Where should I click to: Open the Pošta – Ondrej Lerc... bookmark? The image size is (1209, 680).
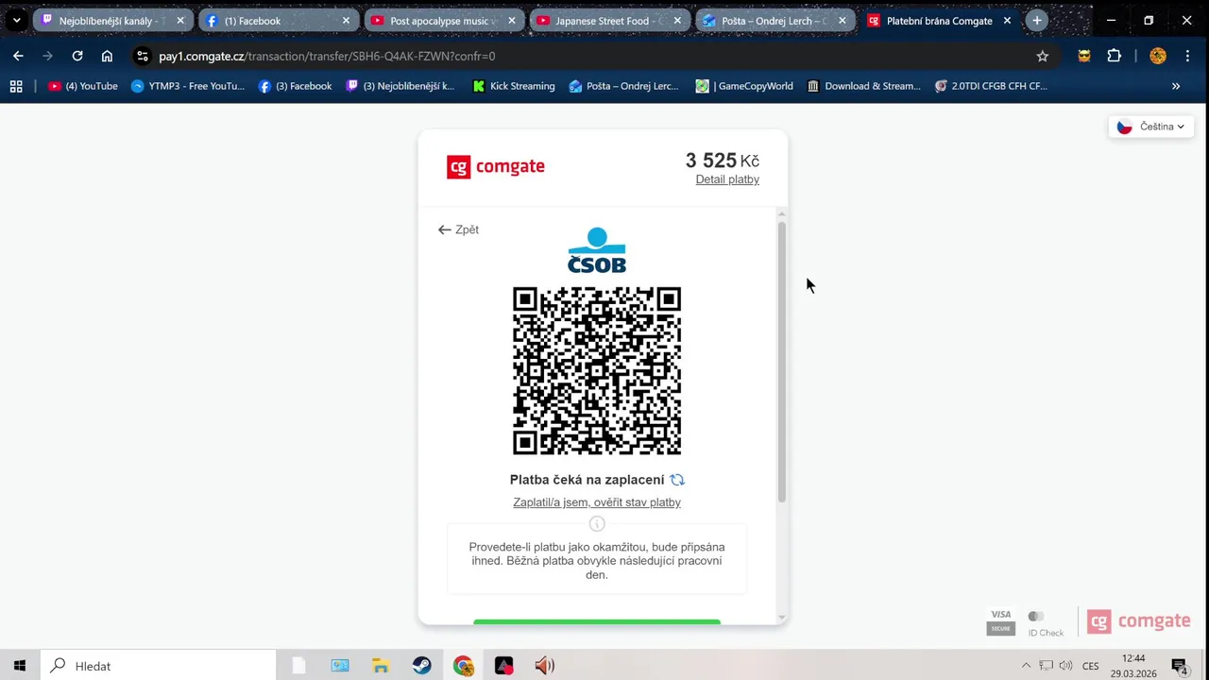[623, 86]
